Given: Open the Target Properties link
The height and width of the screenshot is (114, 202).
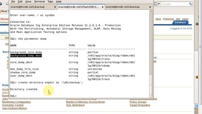Looking at the screenshot, I should click(140, 105).
